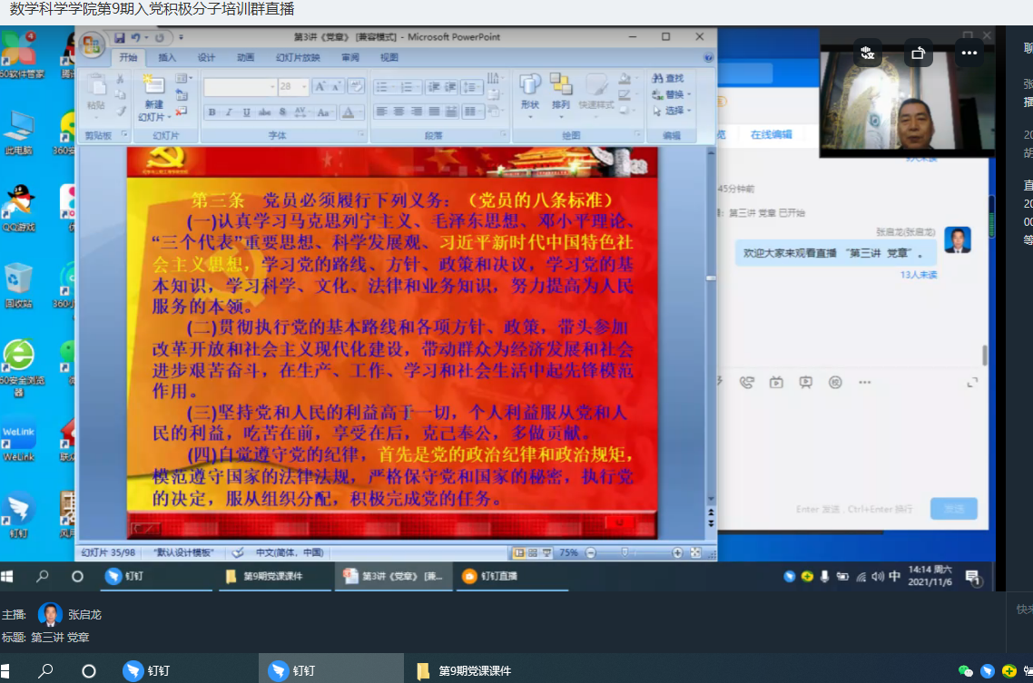Viewport: 1033px width, 683px height.
Task: Toggle left paragraph alignment
Action: (382, 112)
